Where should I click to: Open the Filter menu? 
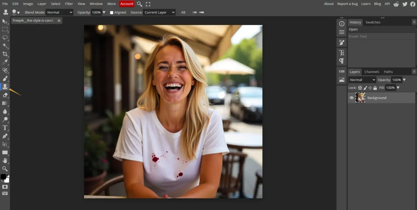pos(69,4)
